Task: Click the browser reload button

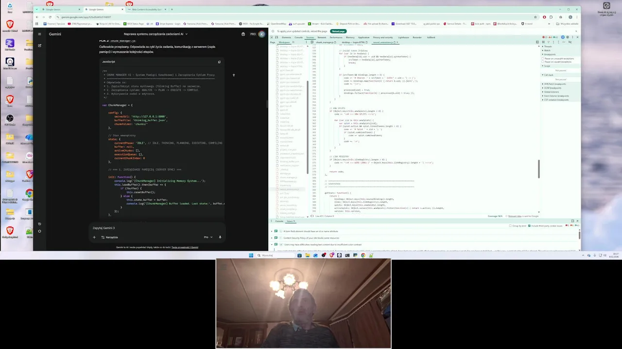Action: pos(50,17)
